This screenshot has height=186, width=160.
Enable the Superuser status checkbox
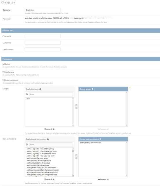(x=3, y=80)
